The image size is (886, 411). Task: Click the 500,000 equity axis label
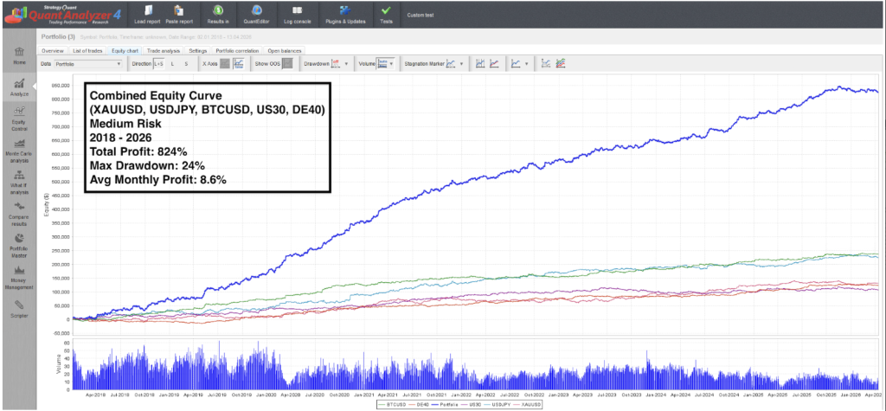point(60,182)
